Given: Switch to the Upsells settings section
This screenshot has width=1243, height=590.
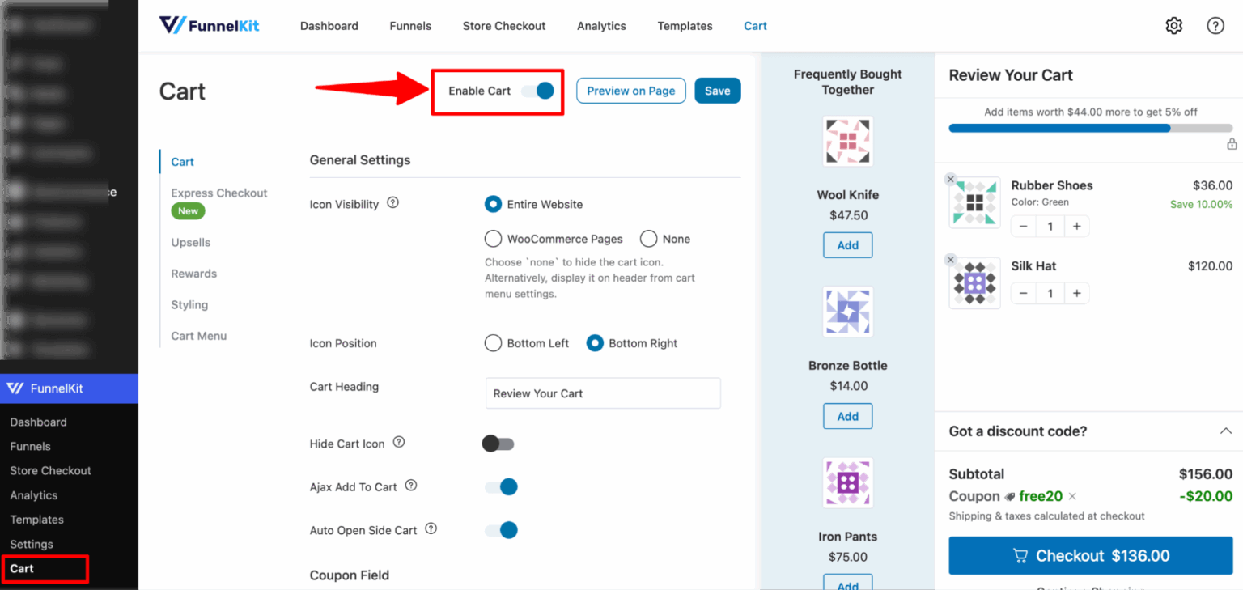Looking at the screenshot, I should point(190,242).
